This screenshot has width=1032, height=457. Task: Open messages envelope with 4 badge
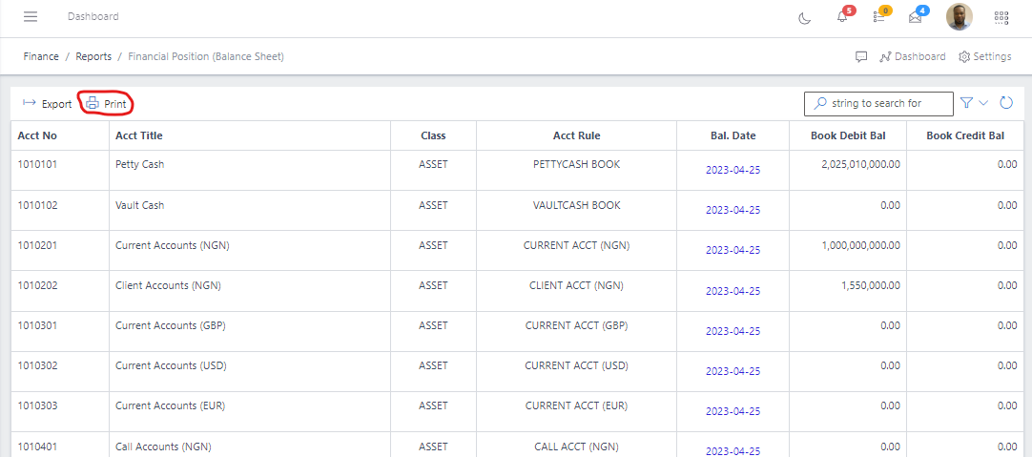click(915, 18)
